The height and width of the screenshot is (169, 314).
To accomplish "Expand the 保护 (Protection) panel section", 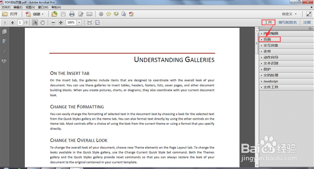I will (286, 69).
